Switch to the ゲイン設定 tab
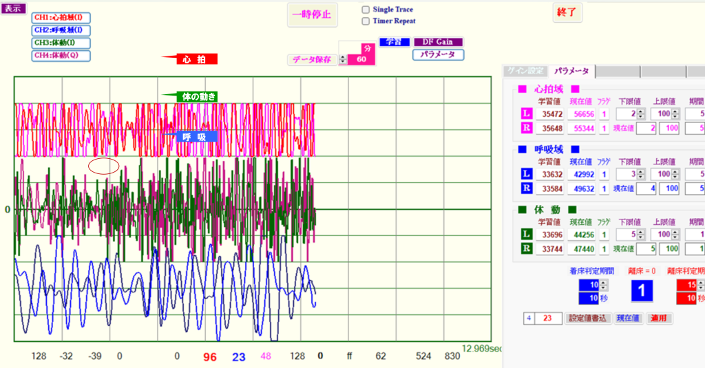 pyautogui.click(x=525, y=71)
